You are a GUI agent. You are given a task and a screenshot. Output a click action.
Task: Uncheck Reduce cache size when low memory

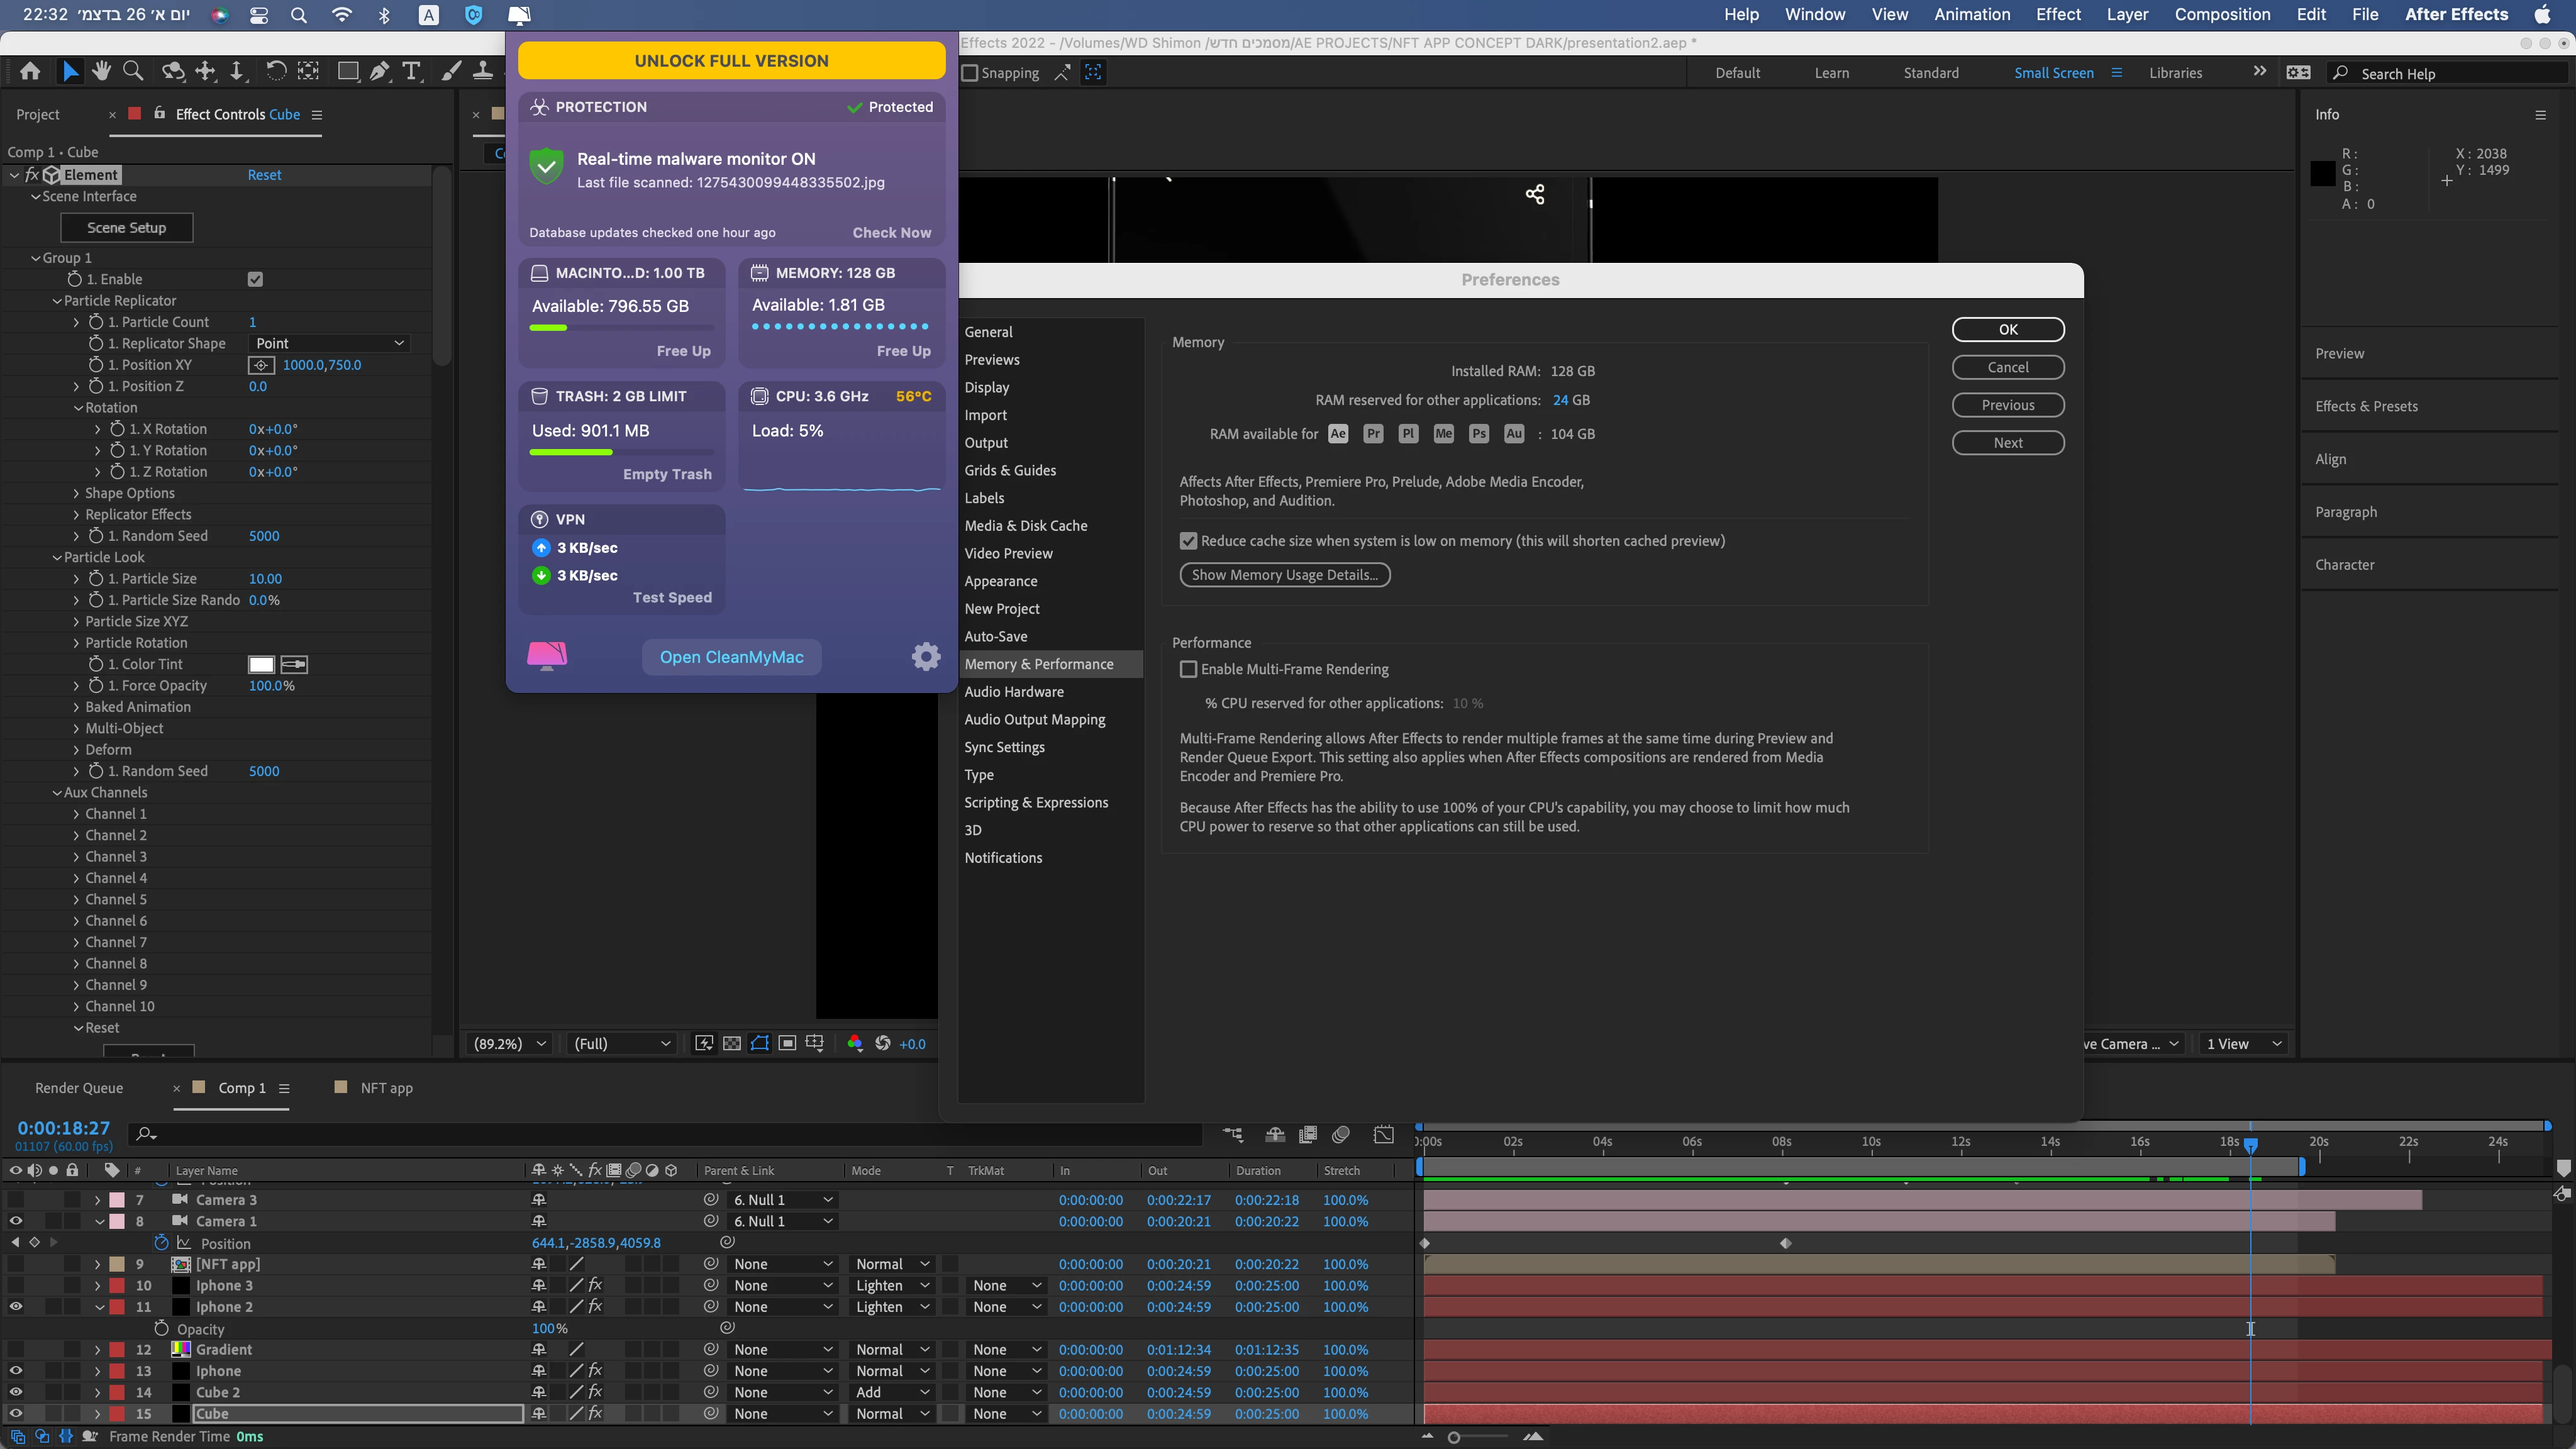pos(1188,541)
